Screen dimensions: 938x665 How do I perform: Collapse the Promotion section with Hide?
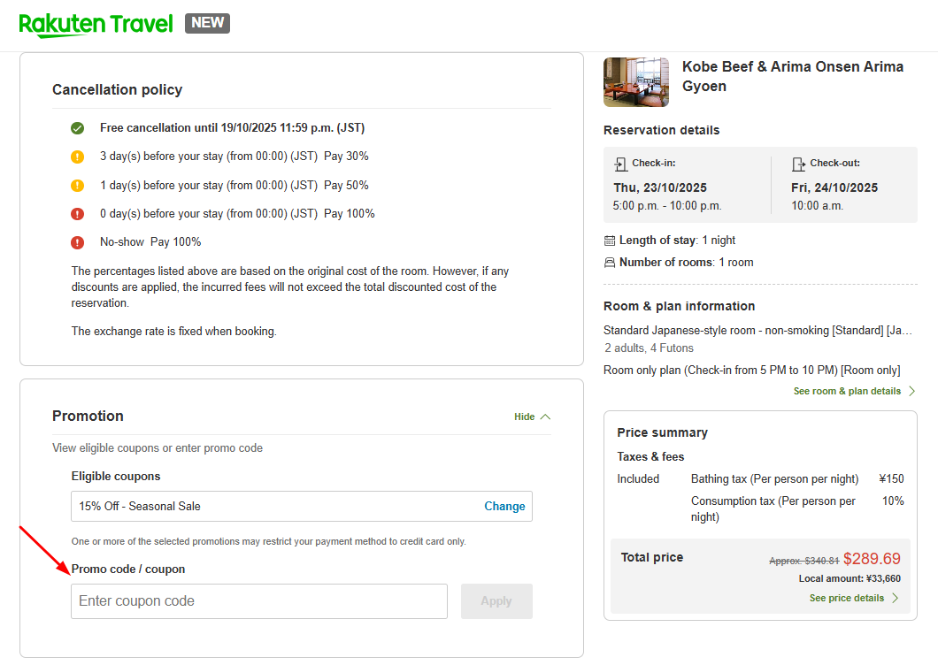(x=532, y=417)
